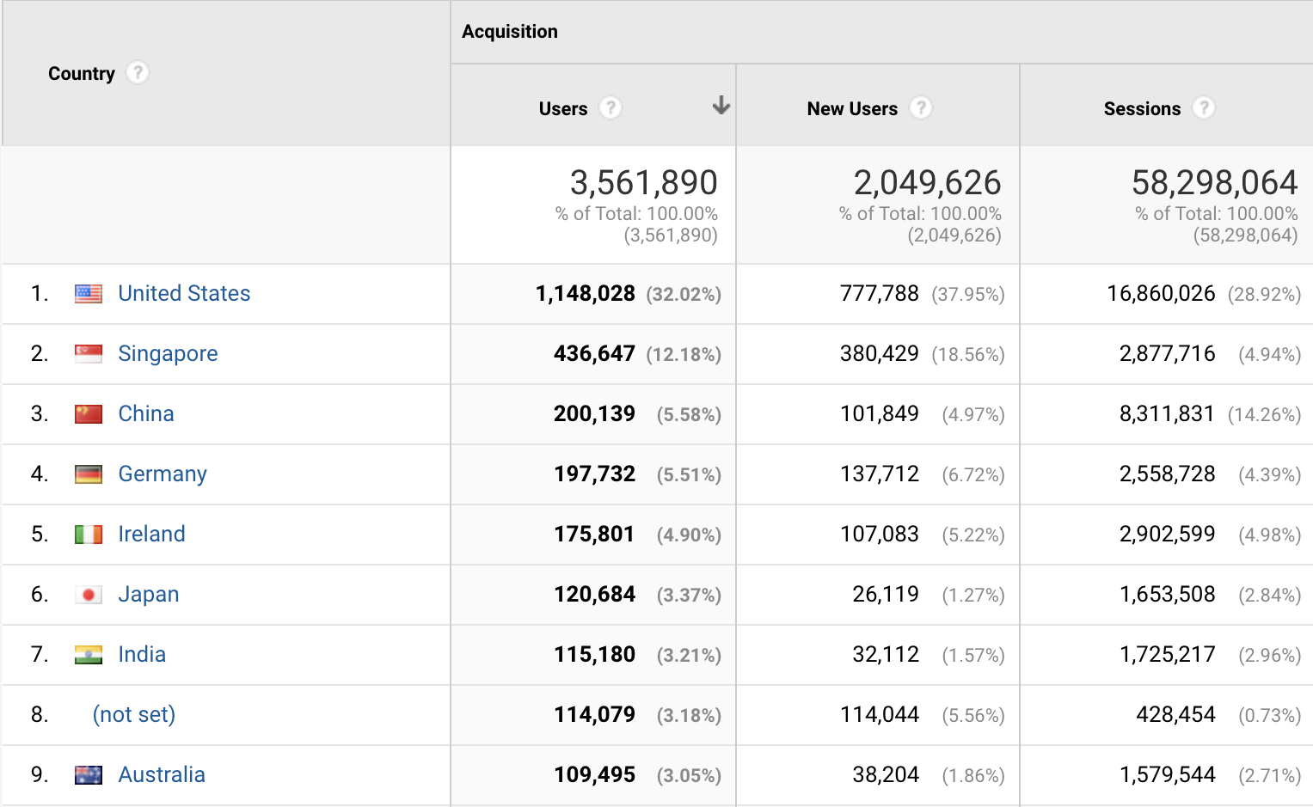1313x807 pixels.
Task: Open the (not set) country entry
Action: 133,714
